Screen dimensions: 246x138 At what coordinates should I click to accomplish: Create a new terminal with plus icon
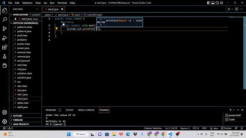click(230, 110)
